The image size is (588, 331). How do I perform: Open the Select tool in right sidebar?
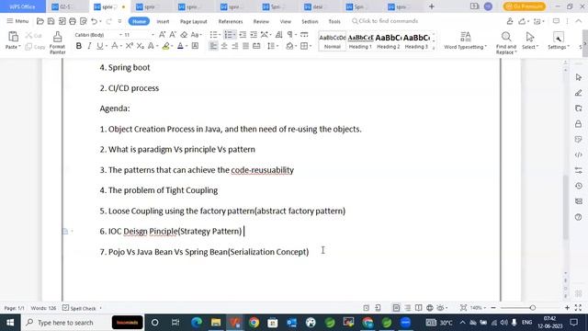tap(579, 77)
